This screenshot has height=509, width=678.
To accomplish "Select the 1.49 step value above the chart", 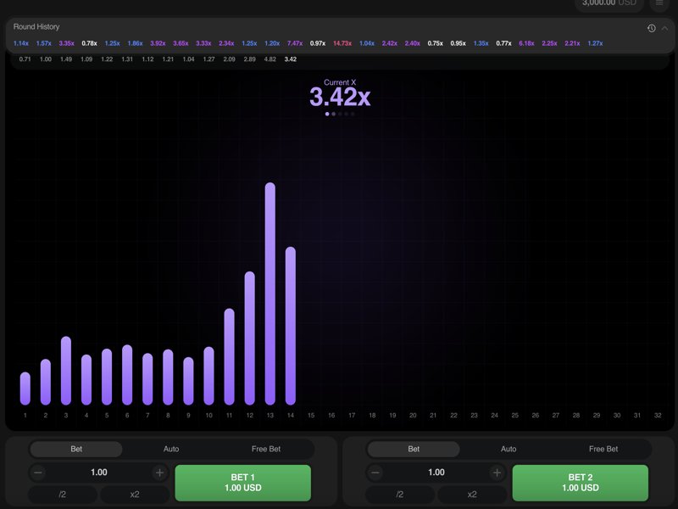I will [x=66, y=59].
